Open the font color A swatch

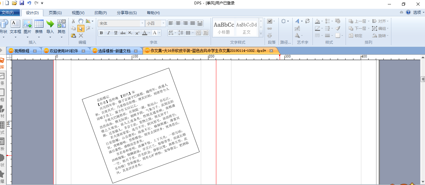point(144,33)
